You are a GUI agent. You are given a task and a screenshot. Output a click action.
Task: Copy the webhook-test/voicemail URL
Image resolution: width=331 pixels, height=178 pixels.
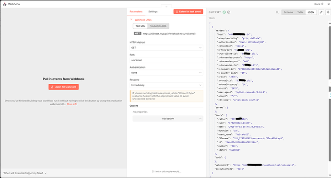(169, 33)
